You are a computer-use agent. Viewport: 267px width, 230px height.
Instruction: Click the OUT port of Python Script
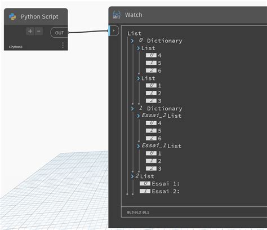[x=59, y=33]
